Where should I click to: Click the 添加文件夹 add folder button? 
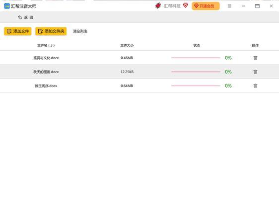pos(51,31)
